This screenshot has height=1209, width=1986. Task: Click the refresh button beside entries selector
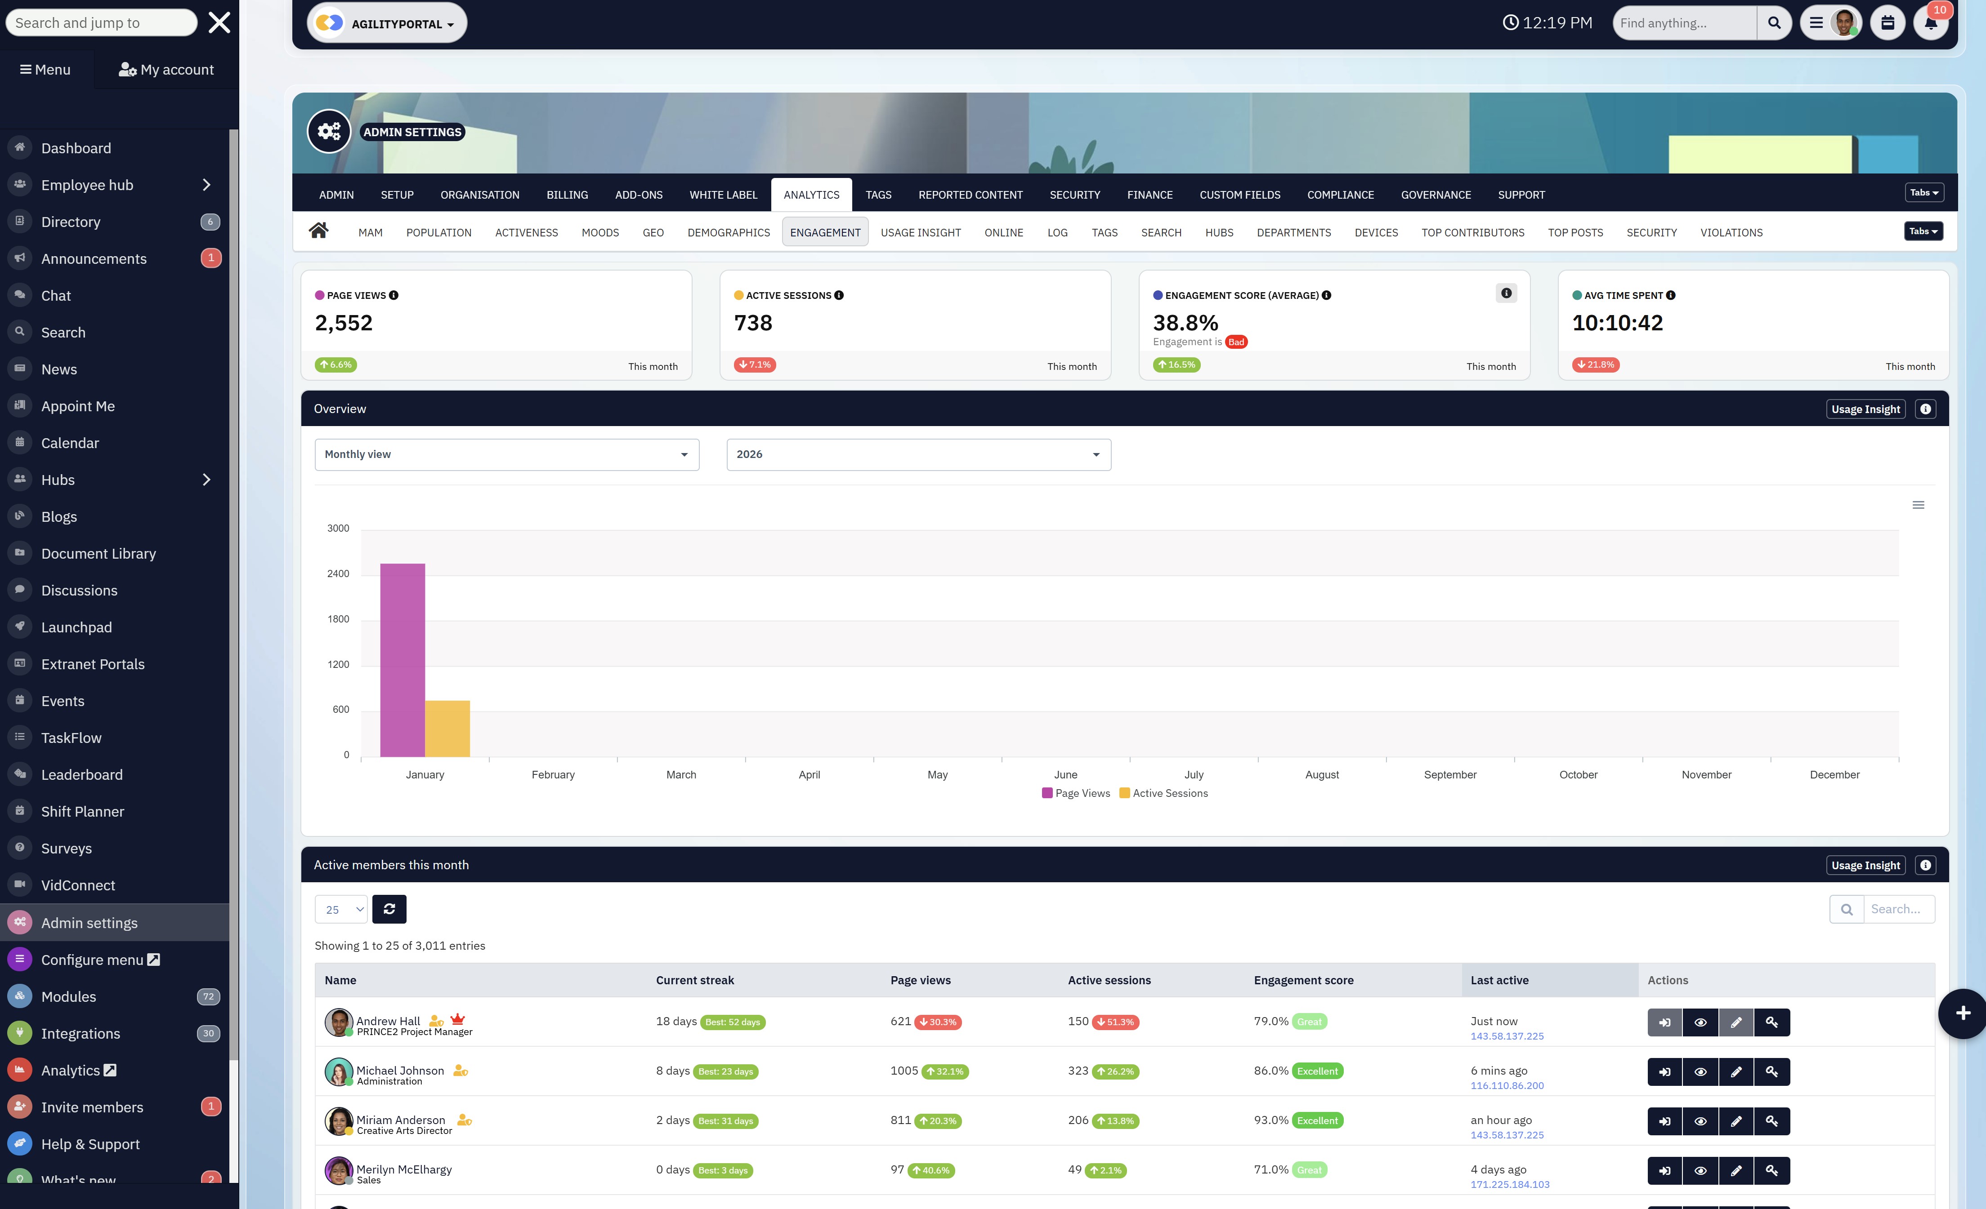389,909
